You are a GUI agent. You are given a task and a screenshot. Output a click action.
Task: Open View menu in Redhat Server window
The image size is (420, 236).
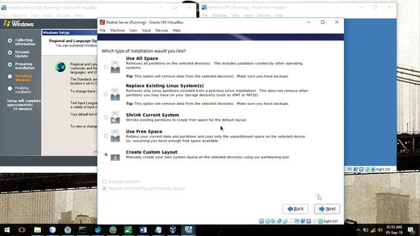point(133,30)
